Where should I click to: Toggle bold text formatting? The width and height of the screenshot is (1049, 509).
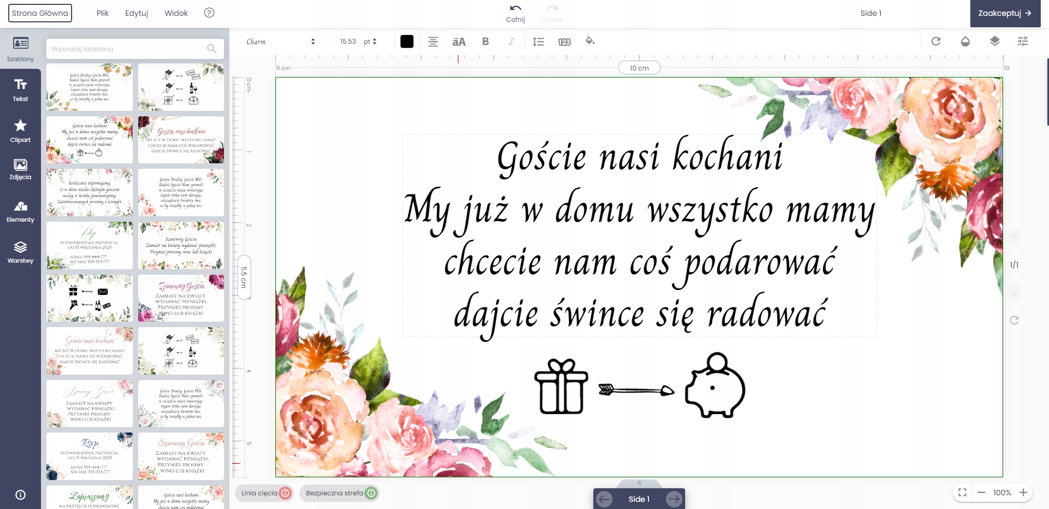[485, 42]
